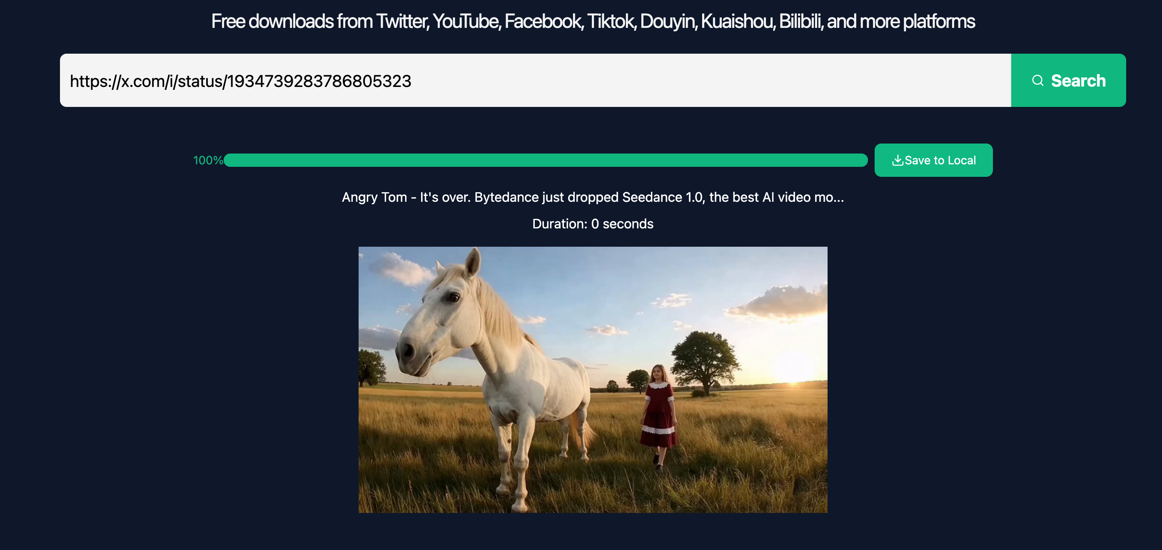Open the video preview thumbnail
Viewport: 1162px width, 550px height.
593,380
